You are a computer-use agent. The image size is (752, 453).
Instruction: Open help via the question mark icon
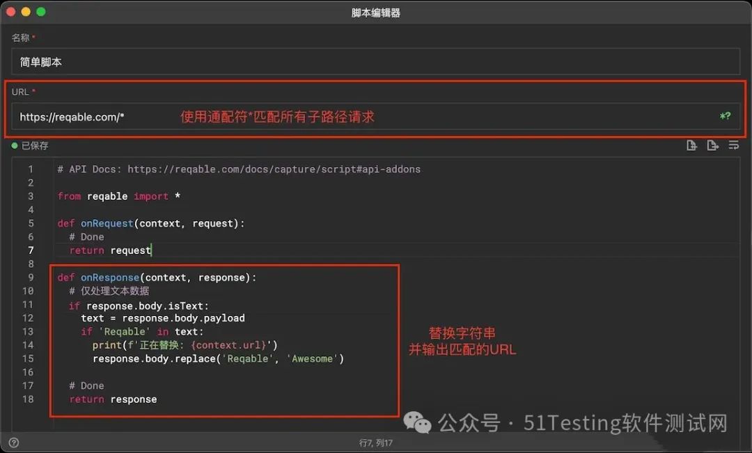[13, 443]
